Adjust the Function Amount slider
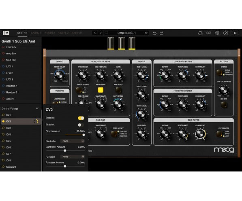Viewport: 242px width, 201px height. [65, 166]
